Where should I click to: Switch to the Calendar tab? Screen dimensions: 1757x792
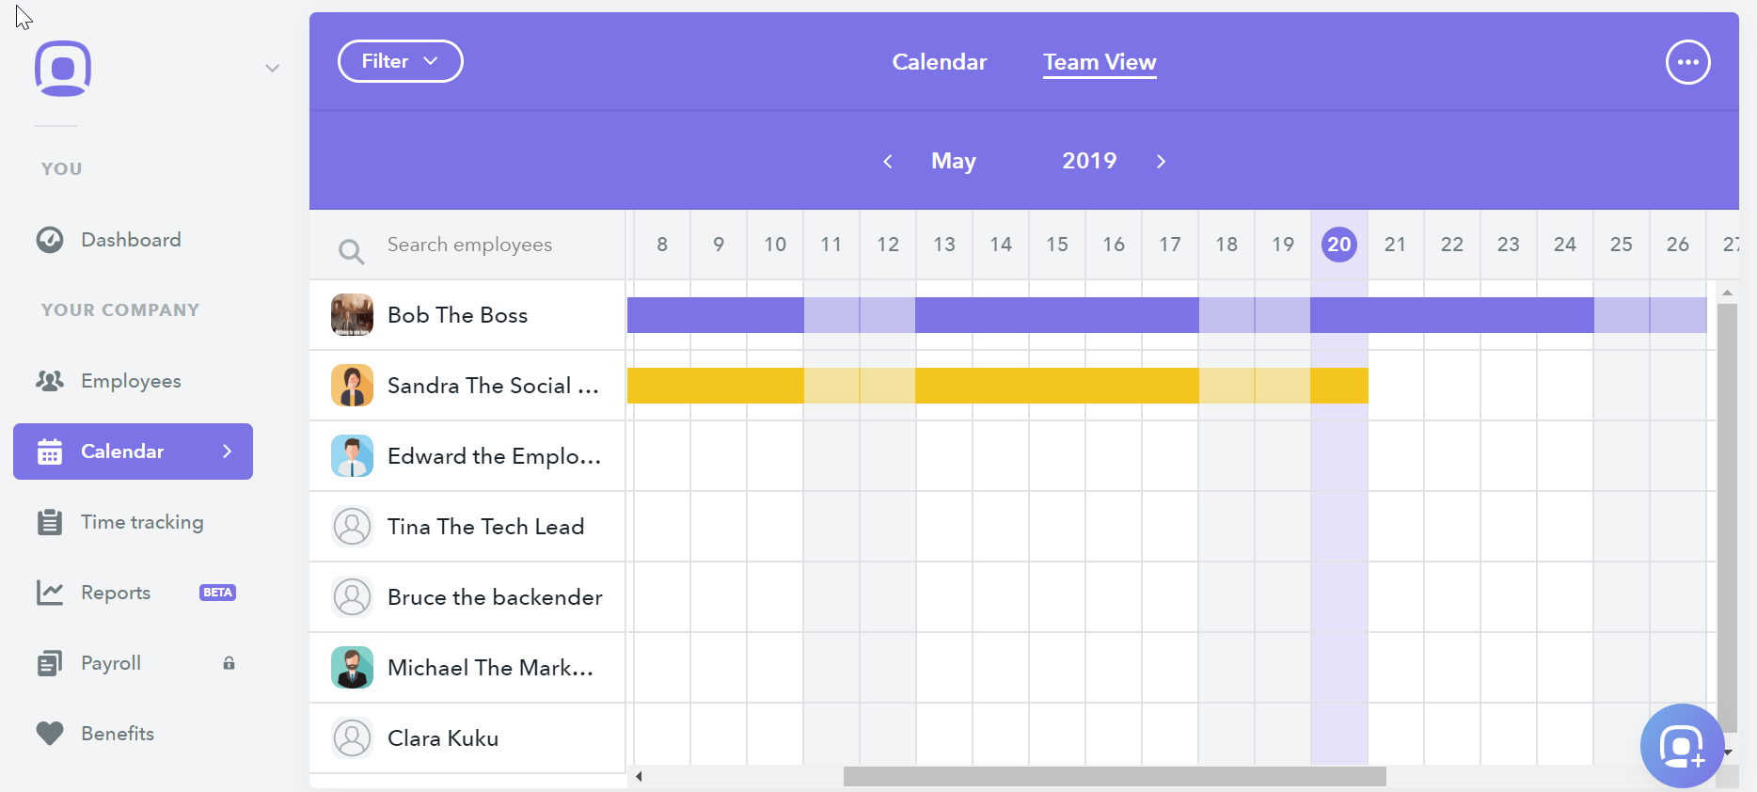(940, 62)
